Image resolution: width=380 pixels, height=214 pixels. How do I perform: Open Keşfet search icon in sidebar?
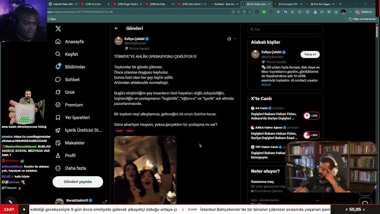58,54
